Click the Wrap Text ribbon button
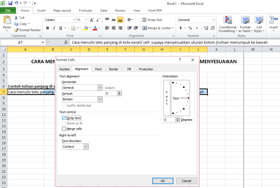Screen dimensions: 280x188 click(x=152, y=20)
